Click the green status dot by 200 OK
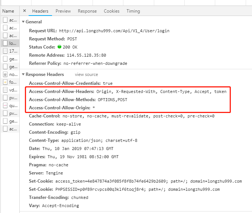The width and height of the screenshot is (252, 213). pos(59,47)
